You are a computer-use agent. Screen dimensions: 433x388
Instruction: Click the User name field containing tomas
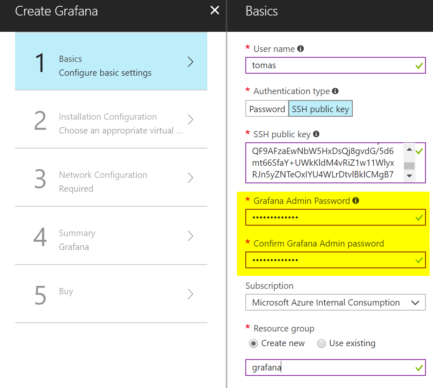tap(336, 66)
